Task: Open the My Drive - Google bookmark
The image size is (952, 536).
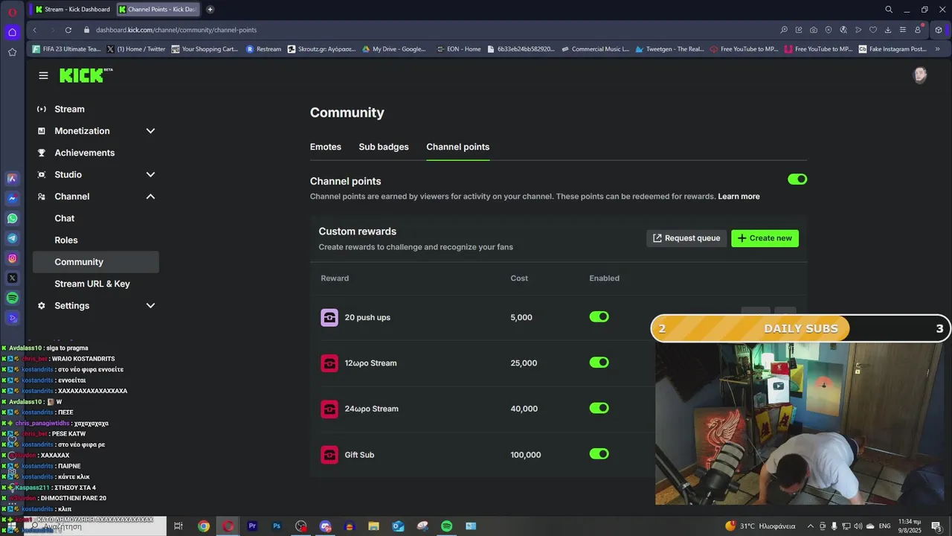Action: 394,49
